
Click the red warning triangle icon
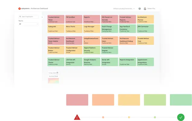[x=77, y=117]
